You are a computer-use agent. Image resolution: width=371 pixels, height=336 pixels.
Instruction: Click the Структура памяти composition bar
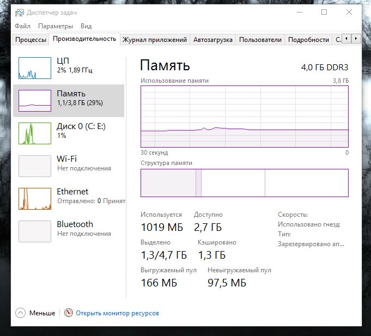pyautogui.click(x=244, y=183)
